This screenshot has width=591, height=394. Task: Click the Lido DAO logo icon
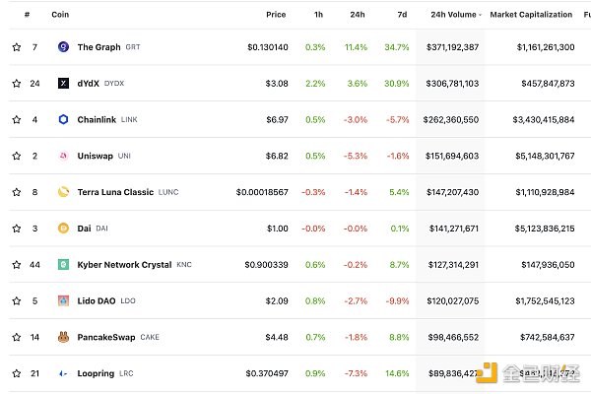(63, 300)
